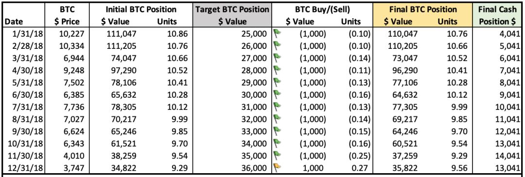Viewport: 525px width, 177px height.
Task: Select the BTC price cell showing 10,334
Action: [x=67, y=45]
